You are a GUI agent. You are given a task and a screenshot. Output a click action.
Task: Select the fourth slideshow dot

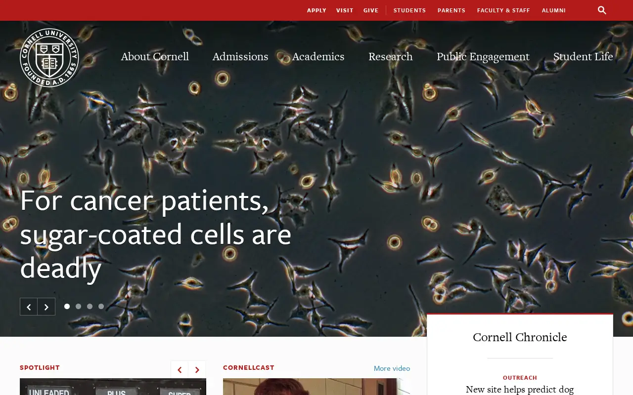point(101,306)
